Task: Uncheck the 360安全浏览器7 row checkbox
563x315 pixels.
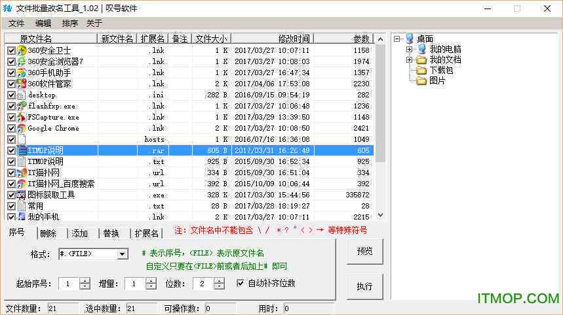Action: click(x=11, y=61)
